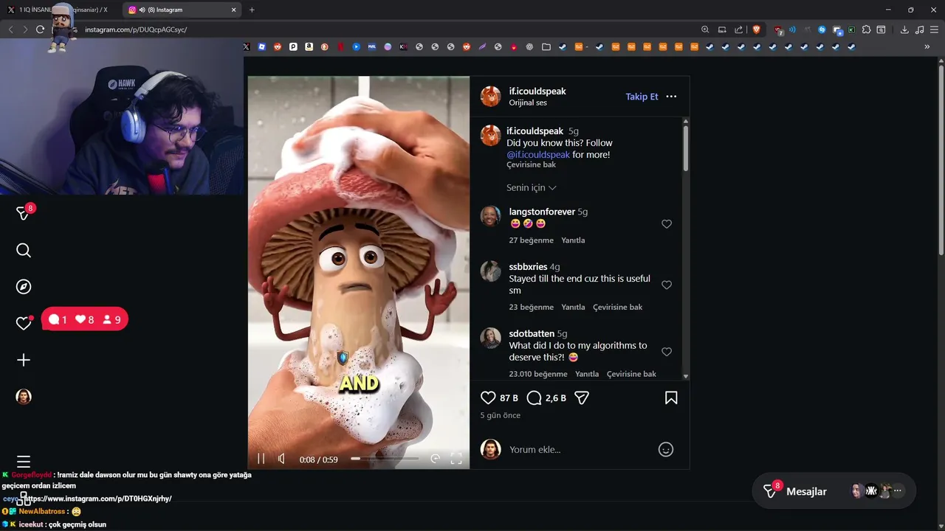Open direct messages icon with badge 8 in sidebar
This screenshot has width=945, height=531.
[24, 212]
